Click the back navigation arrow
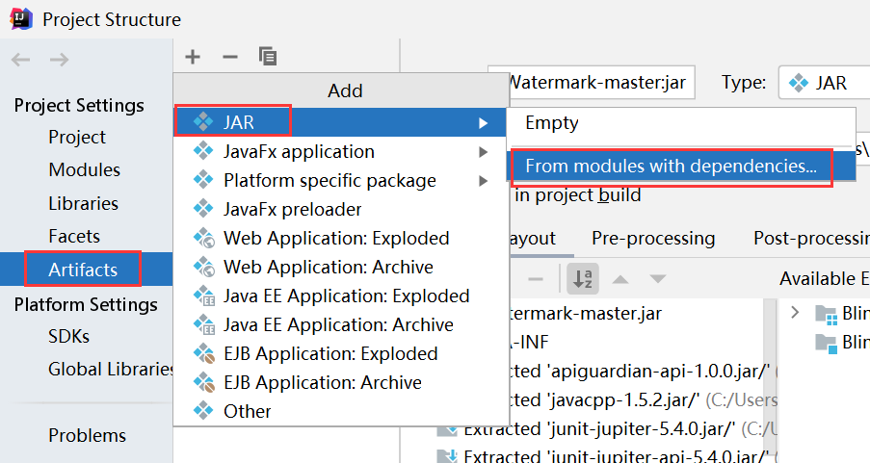This screenshot has width=870, height=463. click(20, 60)
